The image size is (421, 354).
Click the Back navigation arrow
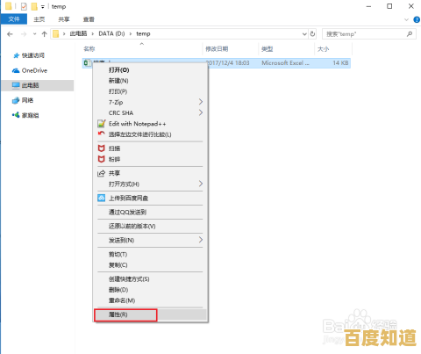pos(10,34)
